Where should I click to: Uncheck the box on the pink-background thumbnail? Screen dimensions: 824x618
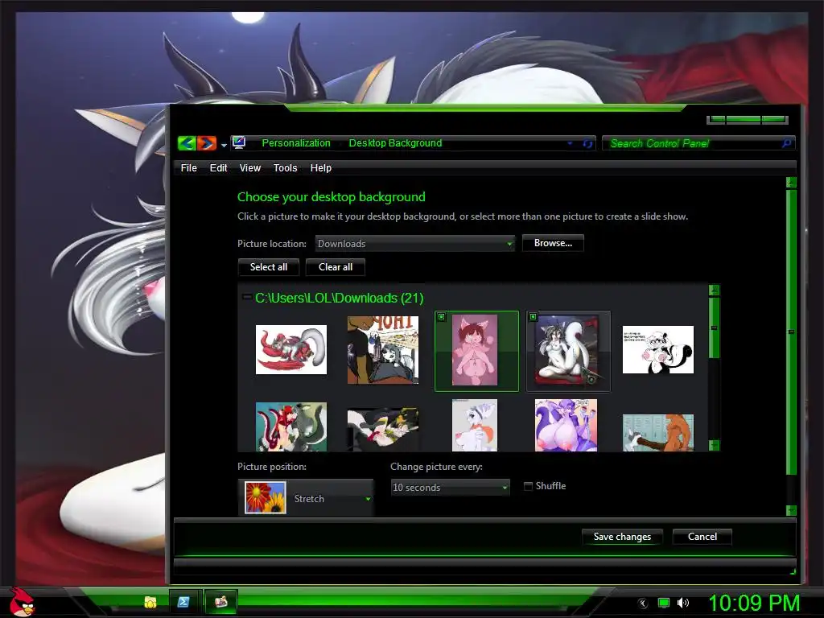click(x=442, y=316)
